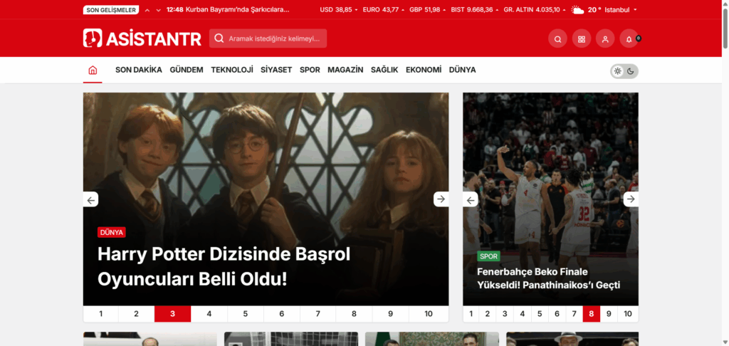
Task: Open the grid menu icon in header
Action: pyautogui.click(x=581, y=38)
